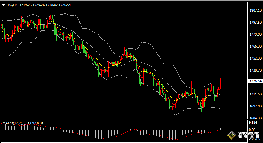
Task: Select the current price tag 1726.54 on the scale
Action: pyautogui.click(x=255, y=81)
